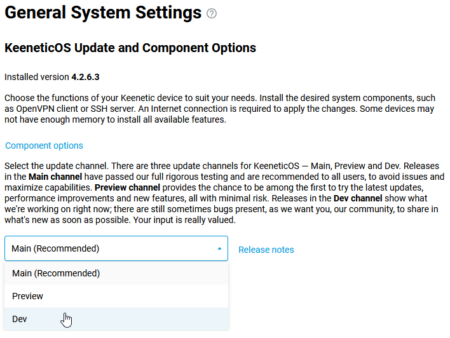The width and height of the screenshot is (450, 338).
Task: Click the Installed version label
Action: [37, 77]
